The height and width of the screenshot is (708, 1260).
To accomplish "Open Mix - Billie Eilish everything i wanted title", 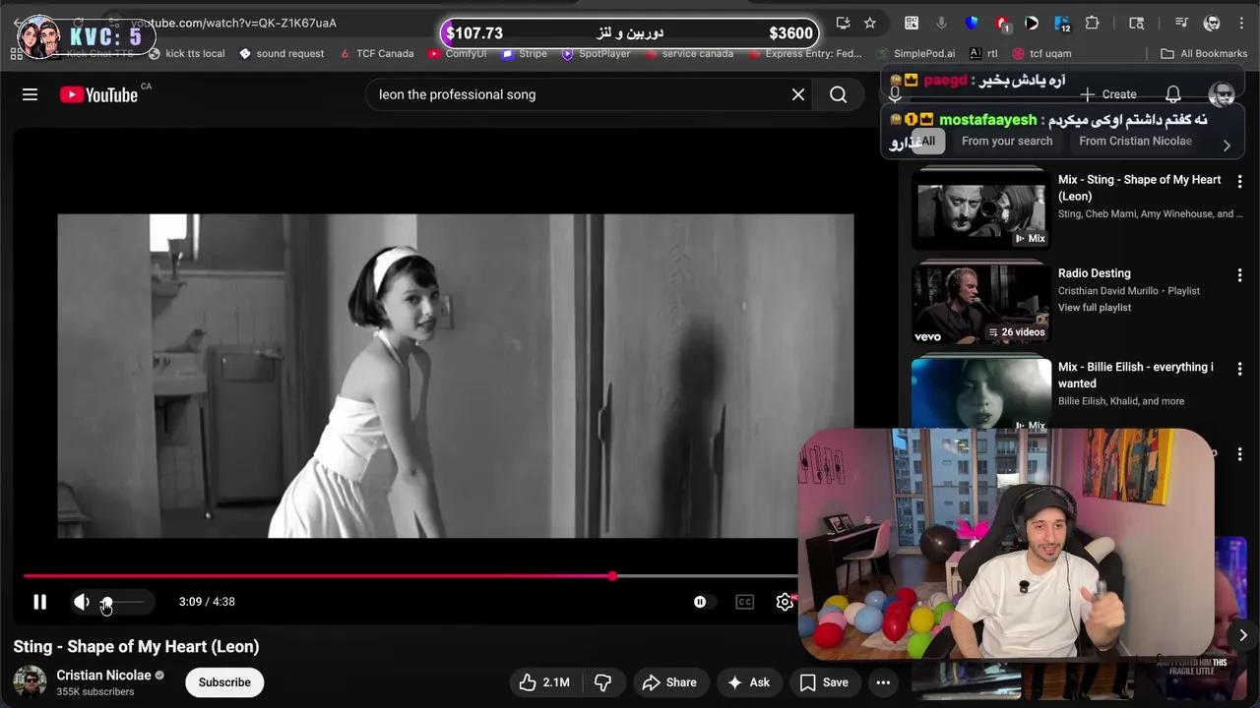I will [1135, 375].
